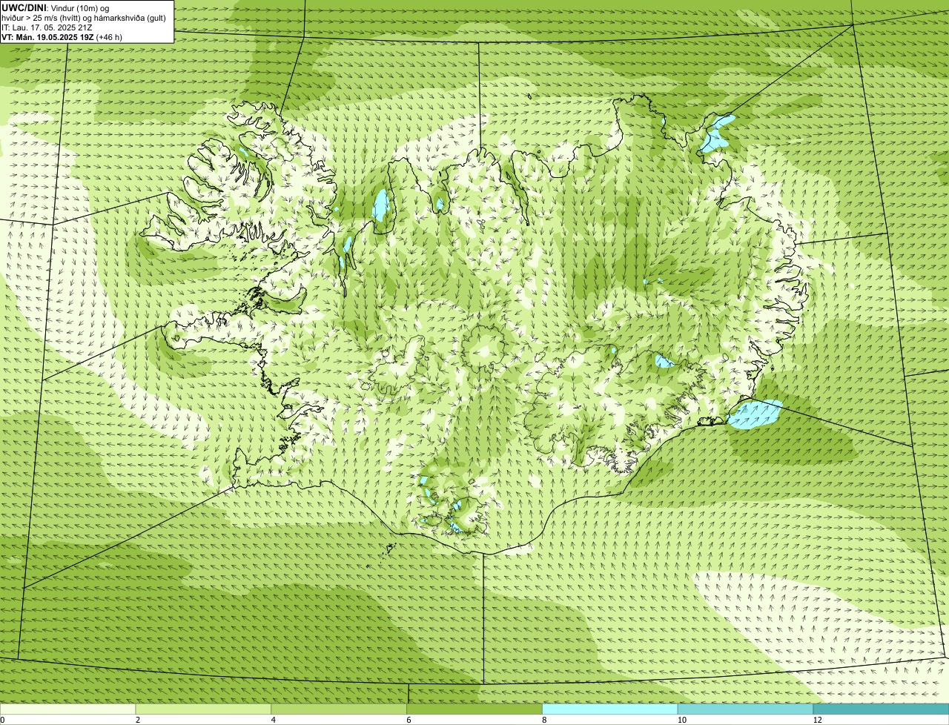
Task: Select the 10–12 m/s cyan legend swatch
Action: click(745, 709)
